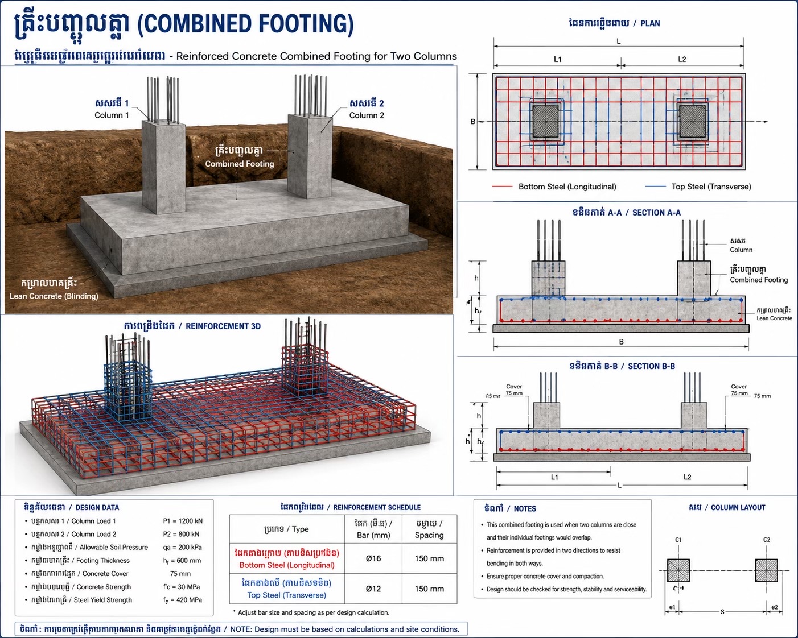Select "Top Steel (Transverse)" cell in the schedule table

tap(287, 589)
